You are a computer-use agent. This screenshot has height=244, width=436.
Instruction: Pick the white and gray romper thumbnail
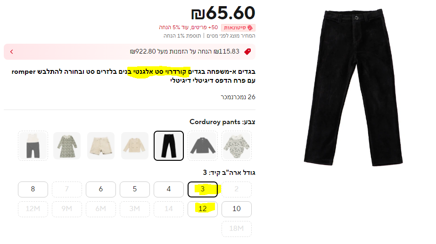coord(33,146)
